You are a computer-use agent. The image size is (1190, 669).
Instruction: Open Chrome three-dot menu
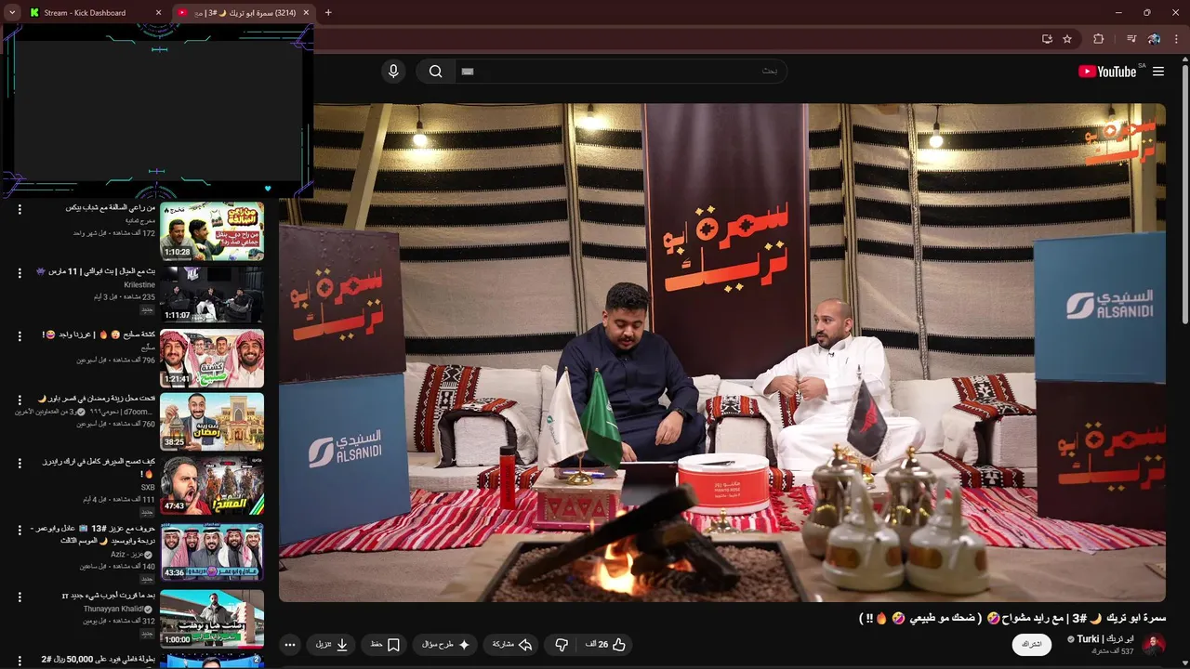click(x=1177, y=39)
